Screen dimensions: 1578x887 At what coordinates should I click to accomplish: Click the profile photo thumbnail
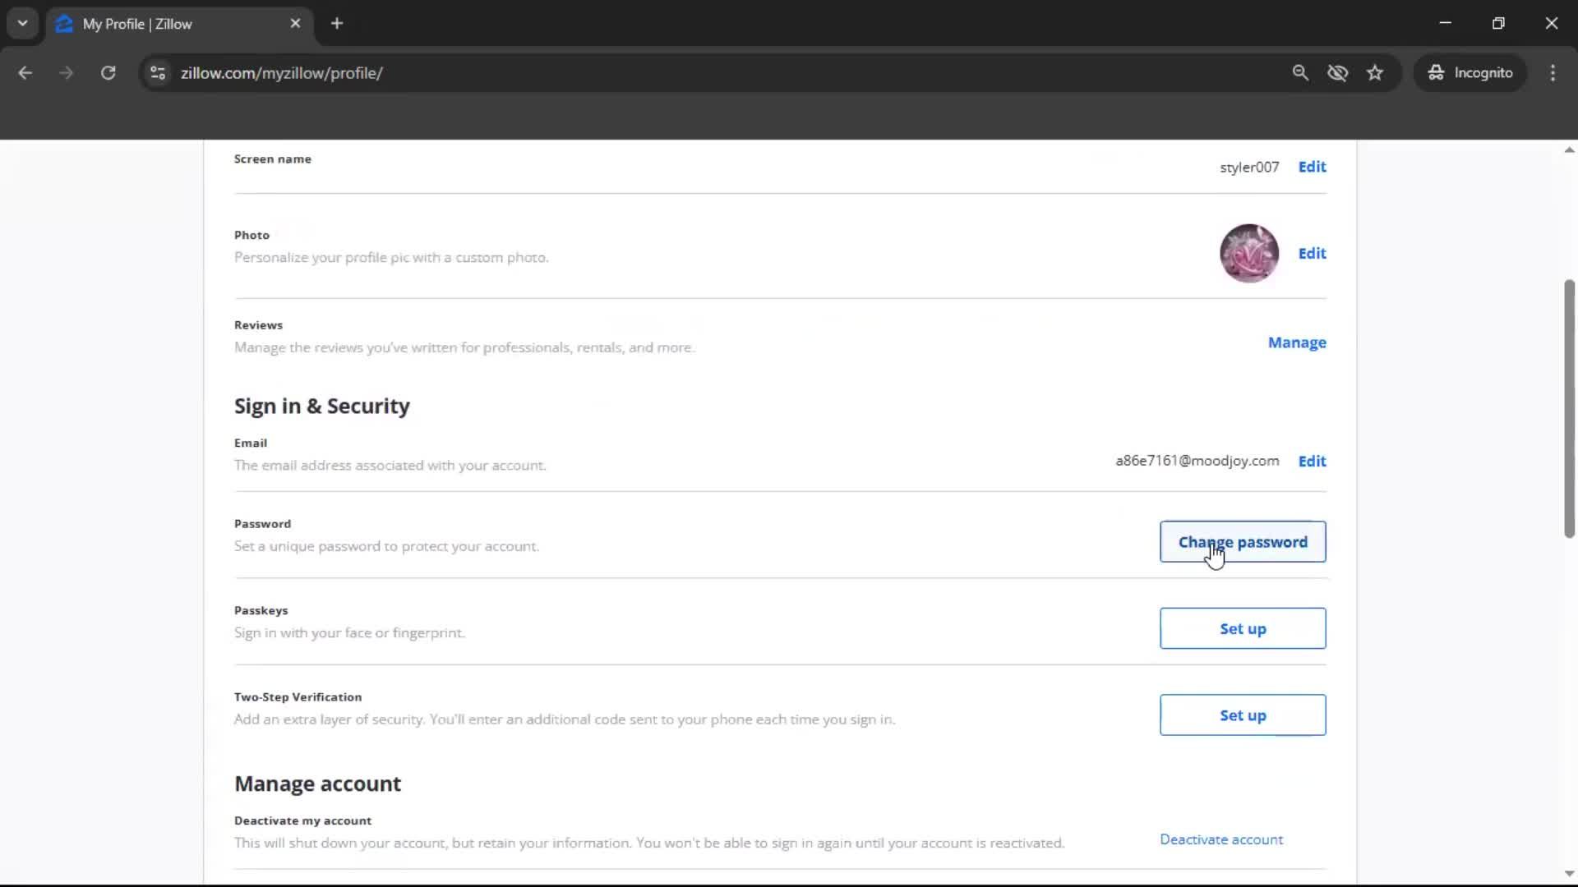(1248, 253)
